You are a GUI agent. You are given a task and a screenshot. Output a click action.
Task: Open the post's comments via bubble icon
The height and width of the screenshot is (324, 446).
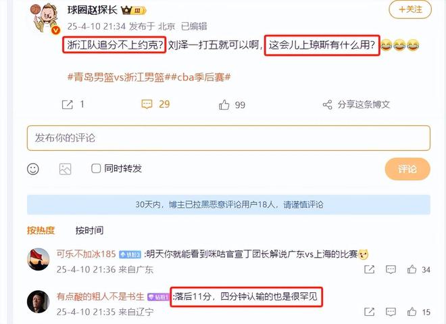pyautogui.click(x=147, y=104)
